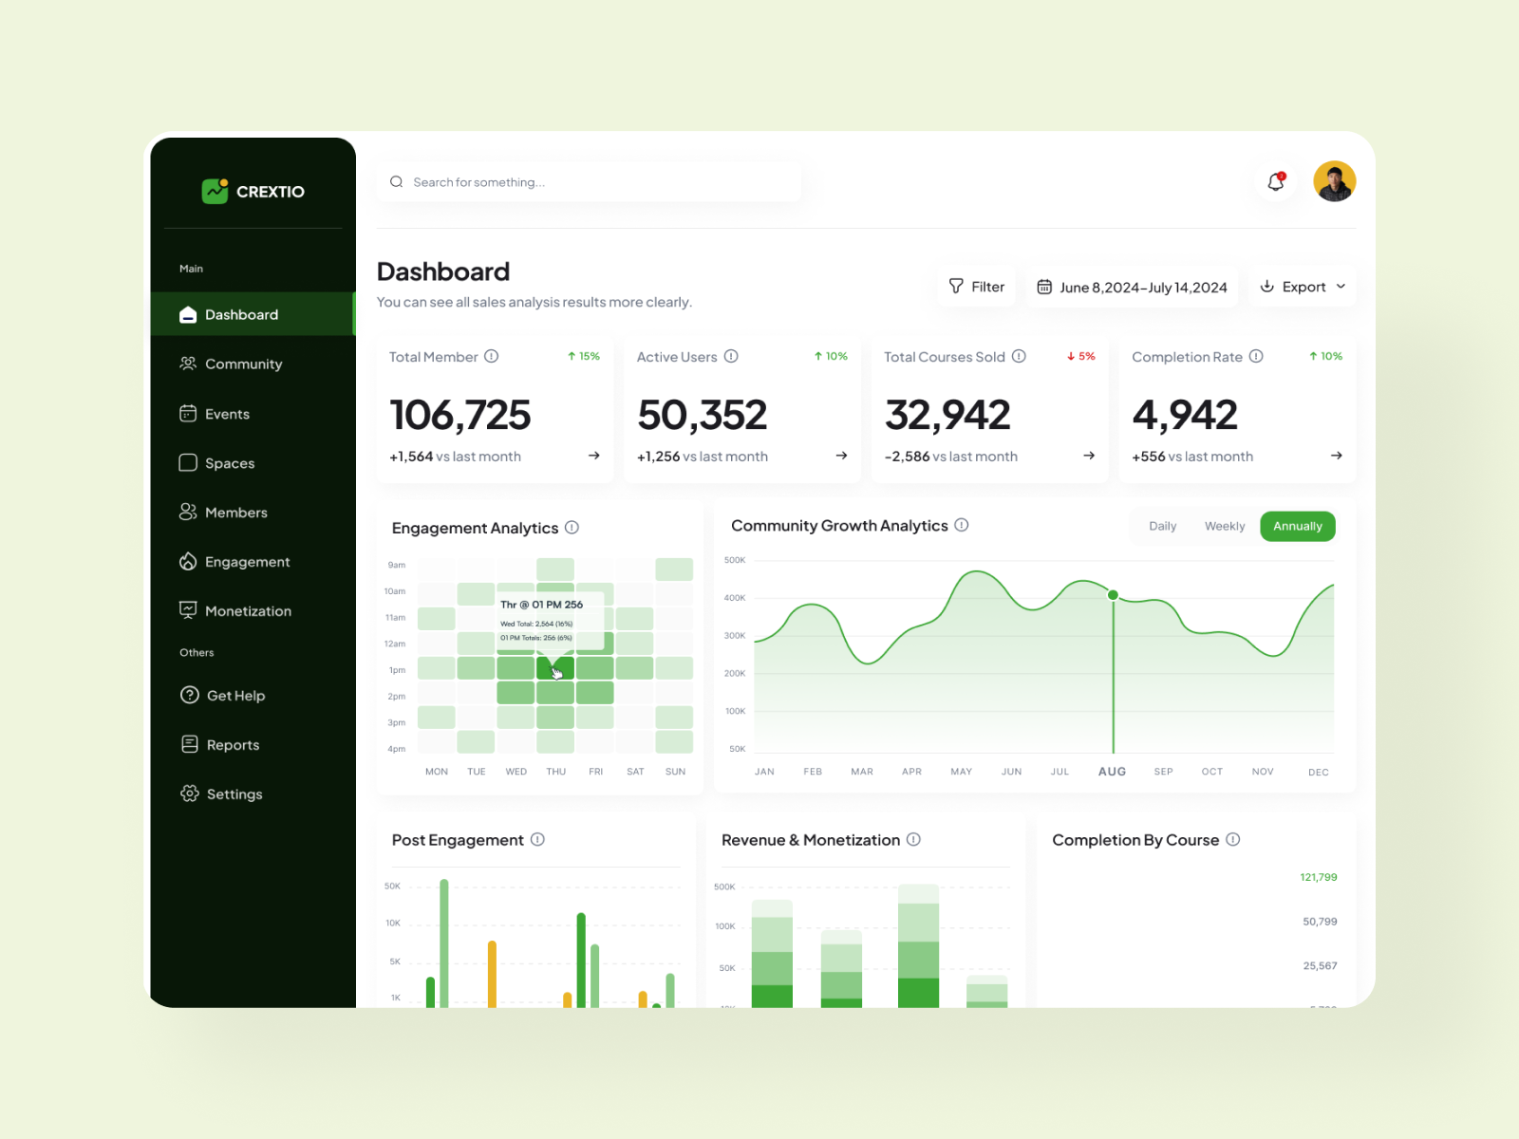
Task: Select the Community icon in sidebar
Action: point(189,364)
